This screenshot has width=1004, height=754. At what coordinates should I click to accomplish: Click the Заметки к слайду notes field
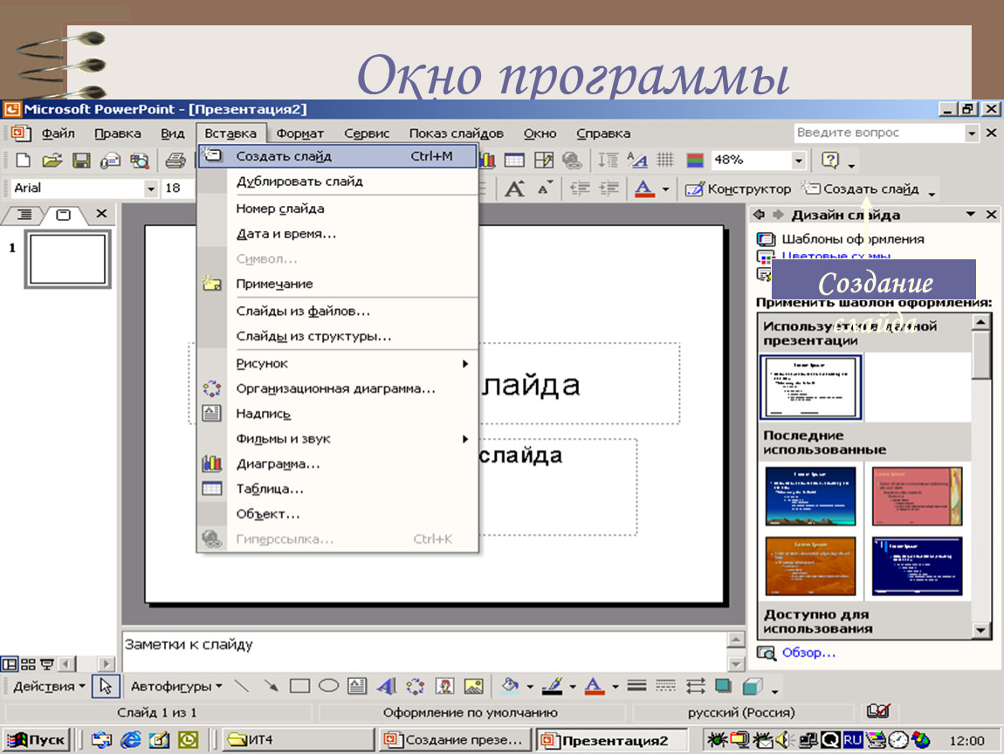[x=424, y=652]
